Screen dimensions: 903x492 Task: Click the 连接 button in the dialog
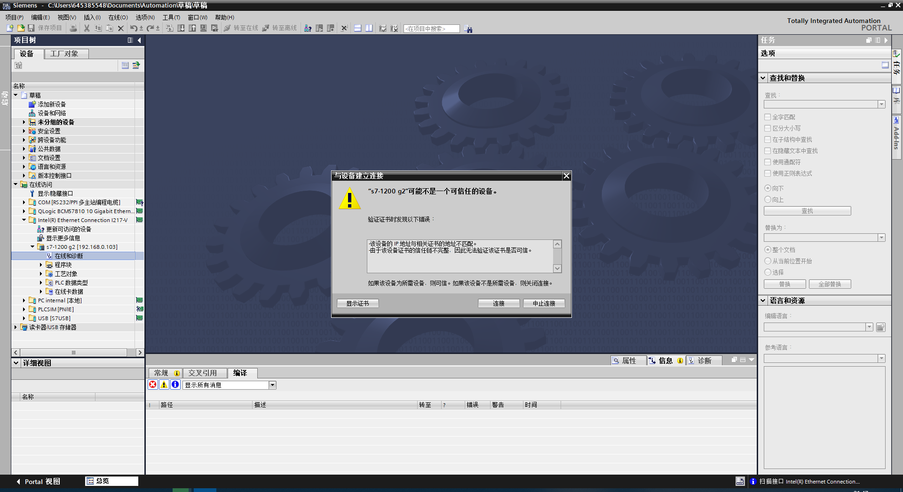coord(499,303)
